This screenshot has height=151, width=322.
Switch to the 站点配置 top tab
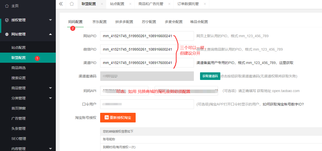[117, 4]
